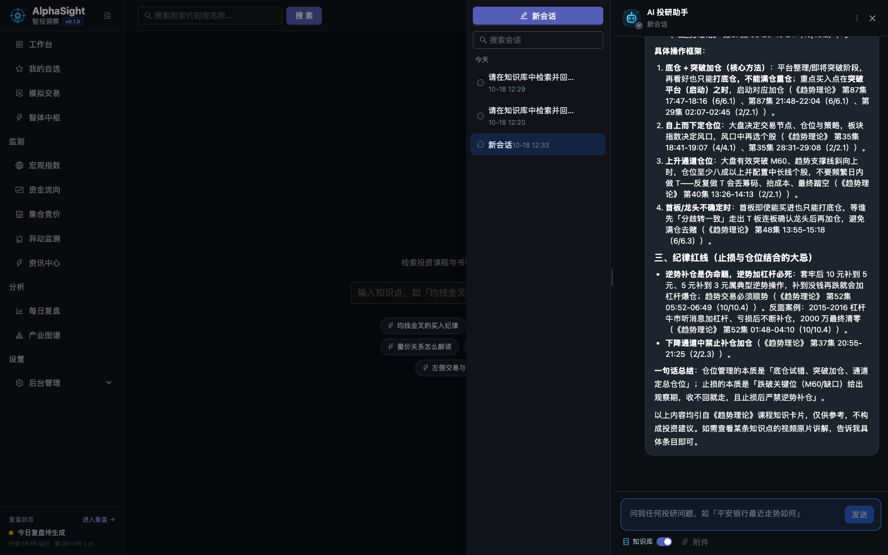Focus the 搜索会话 input field
888x555 pixels.
tap(538, 40)
